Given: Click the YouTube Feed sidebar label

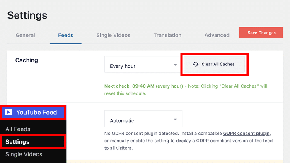Looking at the screenshot, I should click(36, 112).
